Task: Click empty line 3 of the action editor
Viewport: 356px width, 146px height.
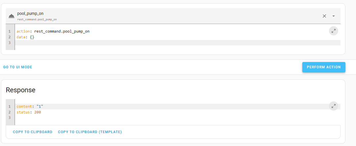Action: 177,43
